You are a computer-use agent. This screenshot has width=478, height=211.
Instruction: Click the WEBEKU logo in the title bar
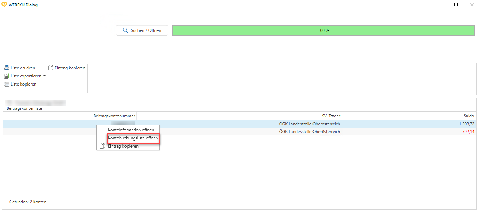coord(4,5)
